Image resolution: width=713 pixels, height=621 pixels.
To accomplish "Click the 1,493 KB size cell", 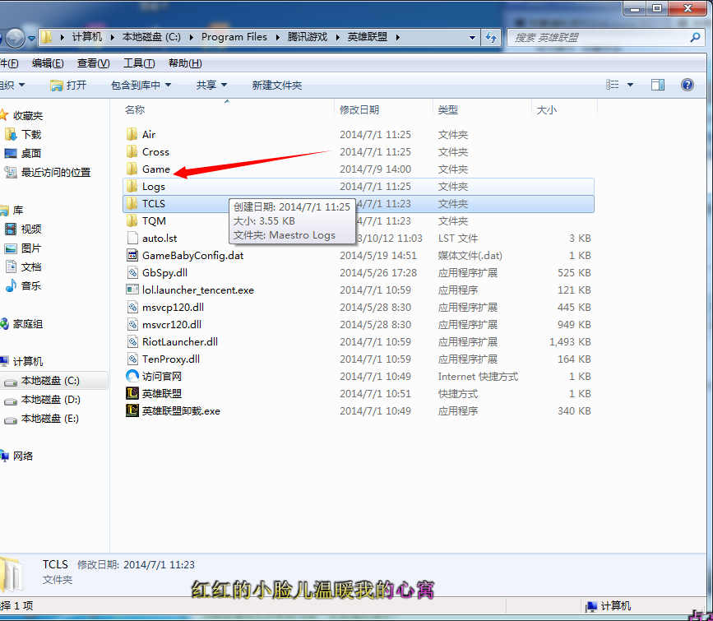I will tap(570, 341).
